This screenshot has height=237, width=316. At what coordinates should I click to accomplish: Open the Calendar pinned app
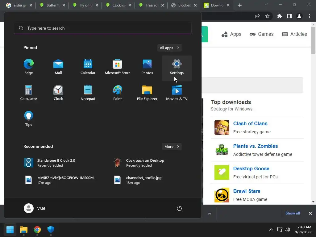coord(88,67)
